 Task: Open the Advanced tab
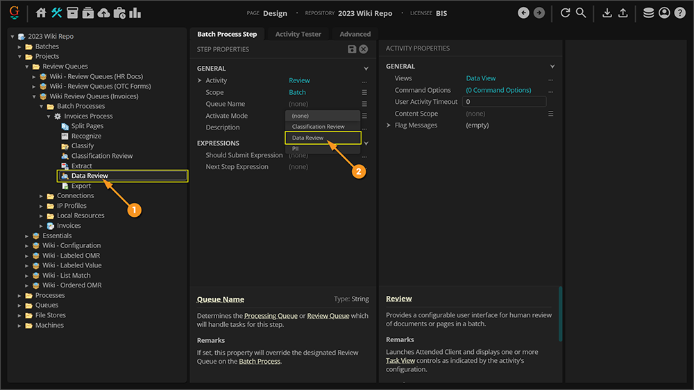(355, 34)
